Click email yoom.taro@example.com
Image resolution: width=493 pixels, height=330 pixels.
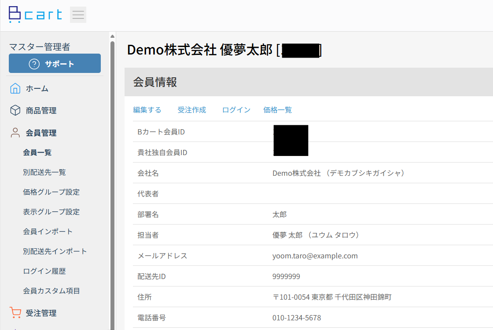coord(315,256)
